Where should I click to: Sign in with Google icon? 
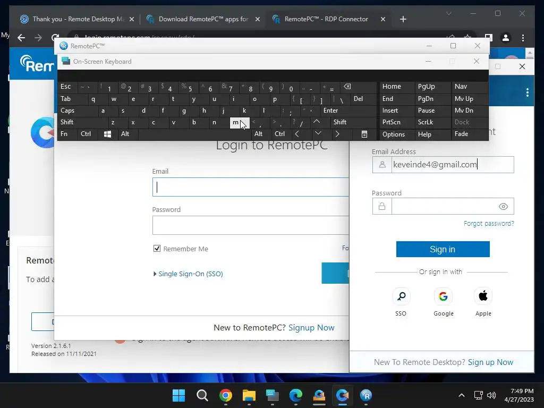pos(443,296)
